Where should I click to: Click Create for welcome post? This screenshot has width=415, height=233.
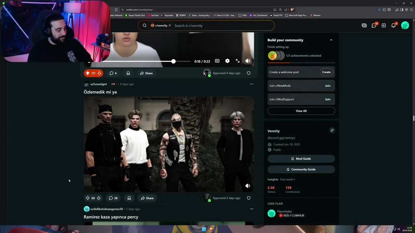coord(326,72)
